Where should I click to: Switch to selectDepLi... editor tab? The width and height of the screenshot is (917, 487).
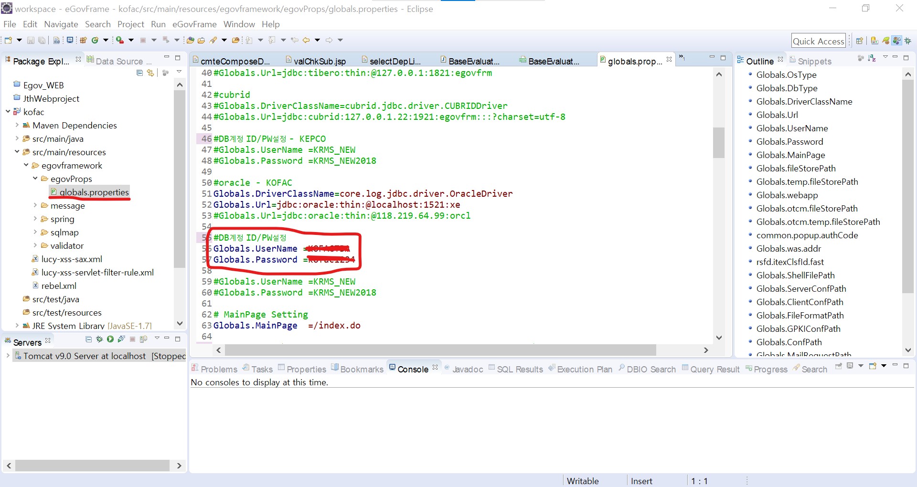pos(392,61)
